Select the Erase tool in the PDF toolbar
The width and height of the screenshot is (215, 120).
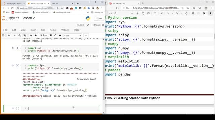(186, 13)
